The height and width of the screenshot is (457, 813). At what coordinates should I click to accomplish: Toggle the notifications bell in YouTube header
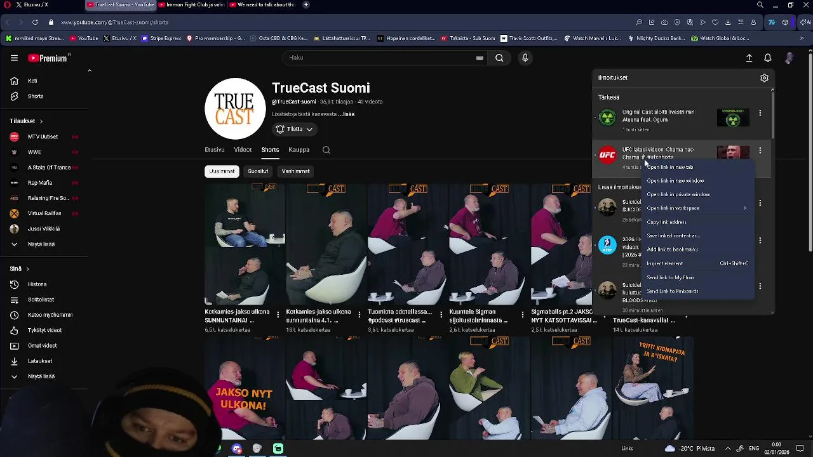(x=768, y=58)
